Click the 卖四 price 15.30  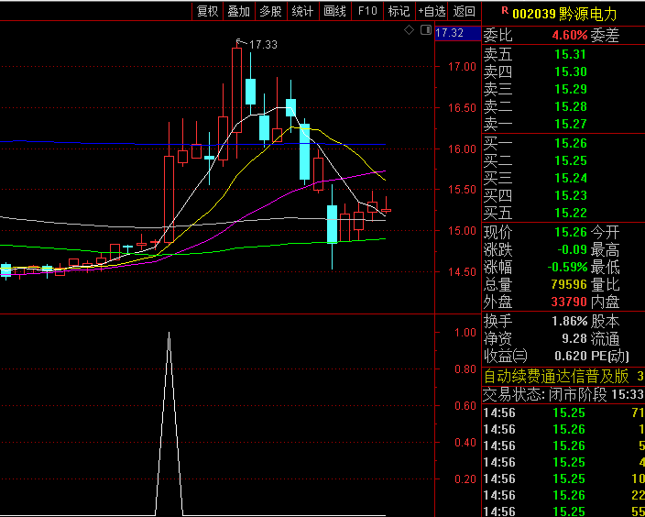pyautogui.click(x=570, y=71)
